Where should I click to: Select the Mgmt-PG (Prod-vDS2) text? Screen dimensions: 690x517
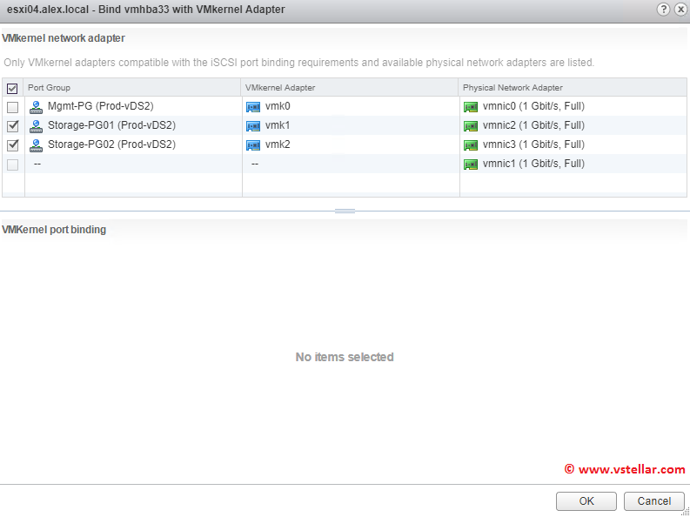101,106
